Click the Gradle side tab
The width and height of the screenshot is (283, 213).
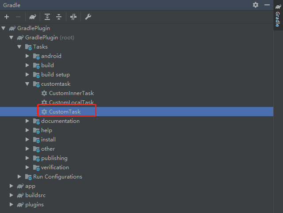(278, 15)
